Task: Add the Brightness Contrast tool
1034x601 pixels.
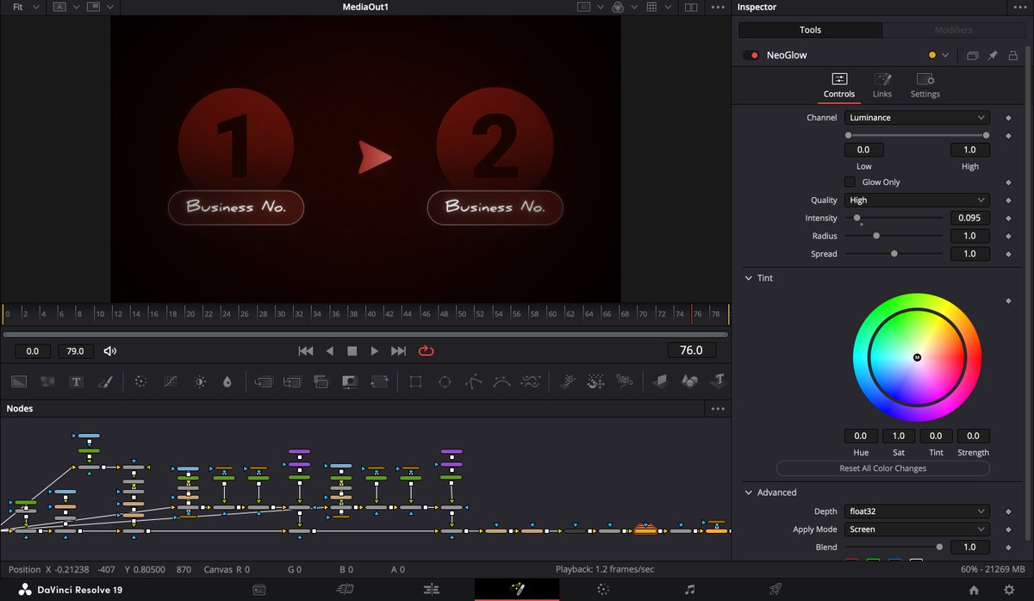Action: pos(199,381)
